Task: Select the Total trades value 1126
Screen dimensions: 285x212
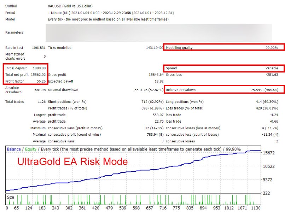Action: click(42, 102)
